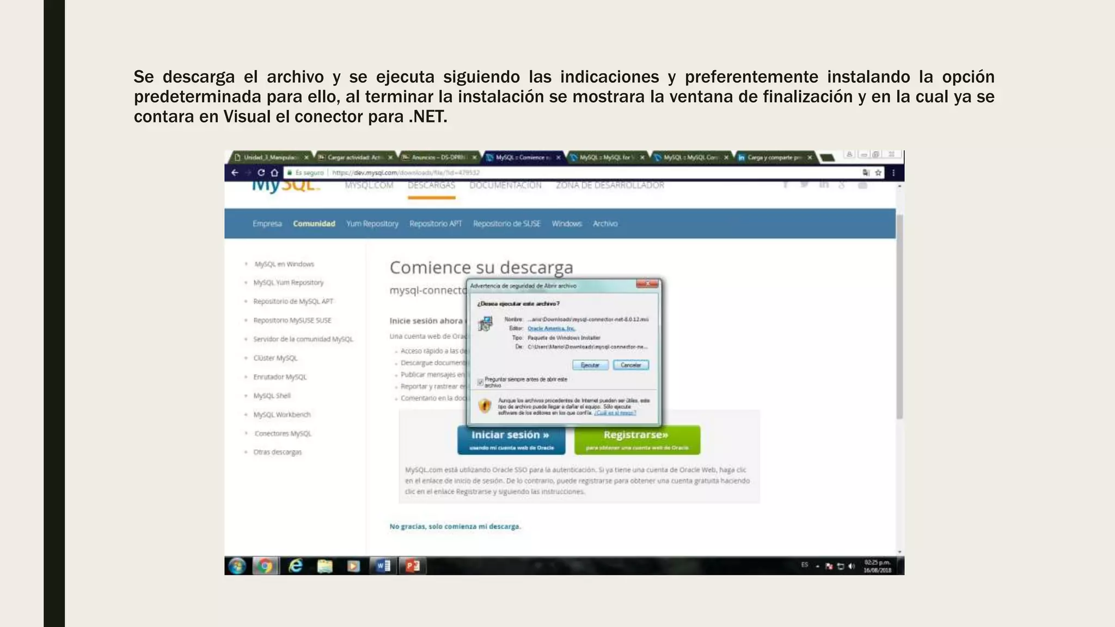Switch to the Anuncios DS-DPRN tab
This screenshot has height=627, width=1115.
(439, 157)
